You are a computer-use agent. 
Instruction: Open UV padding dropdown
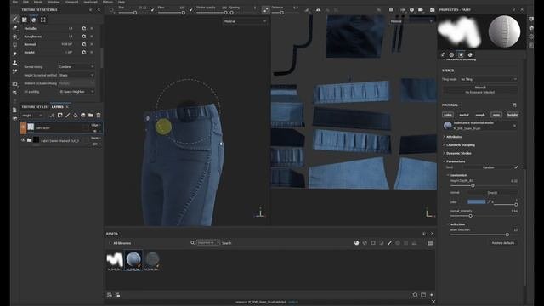[x=76, y=92]
